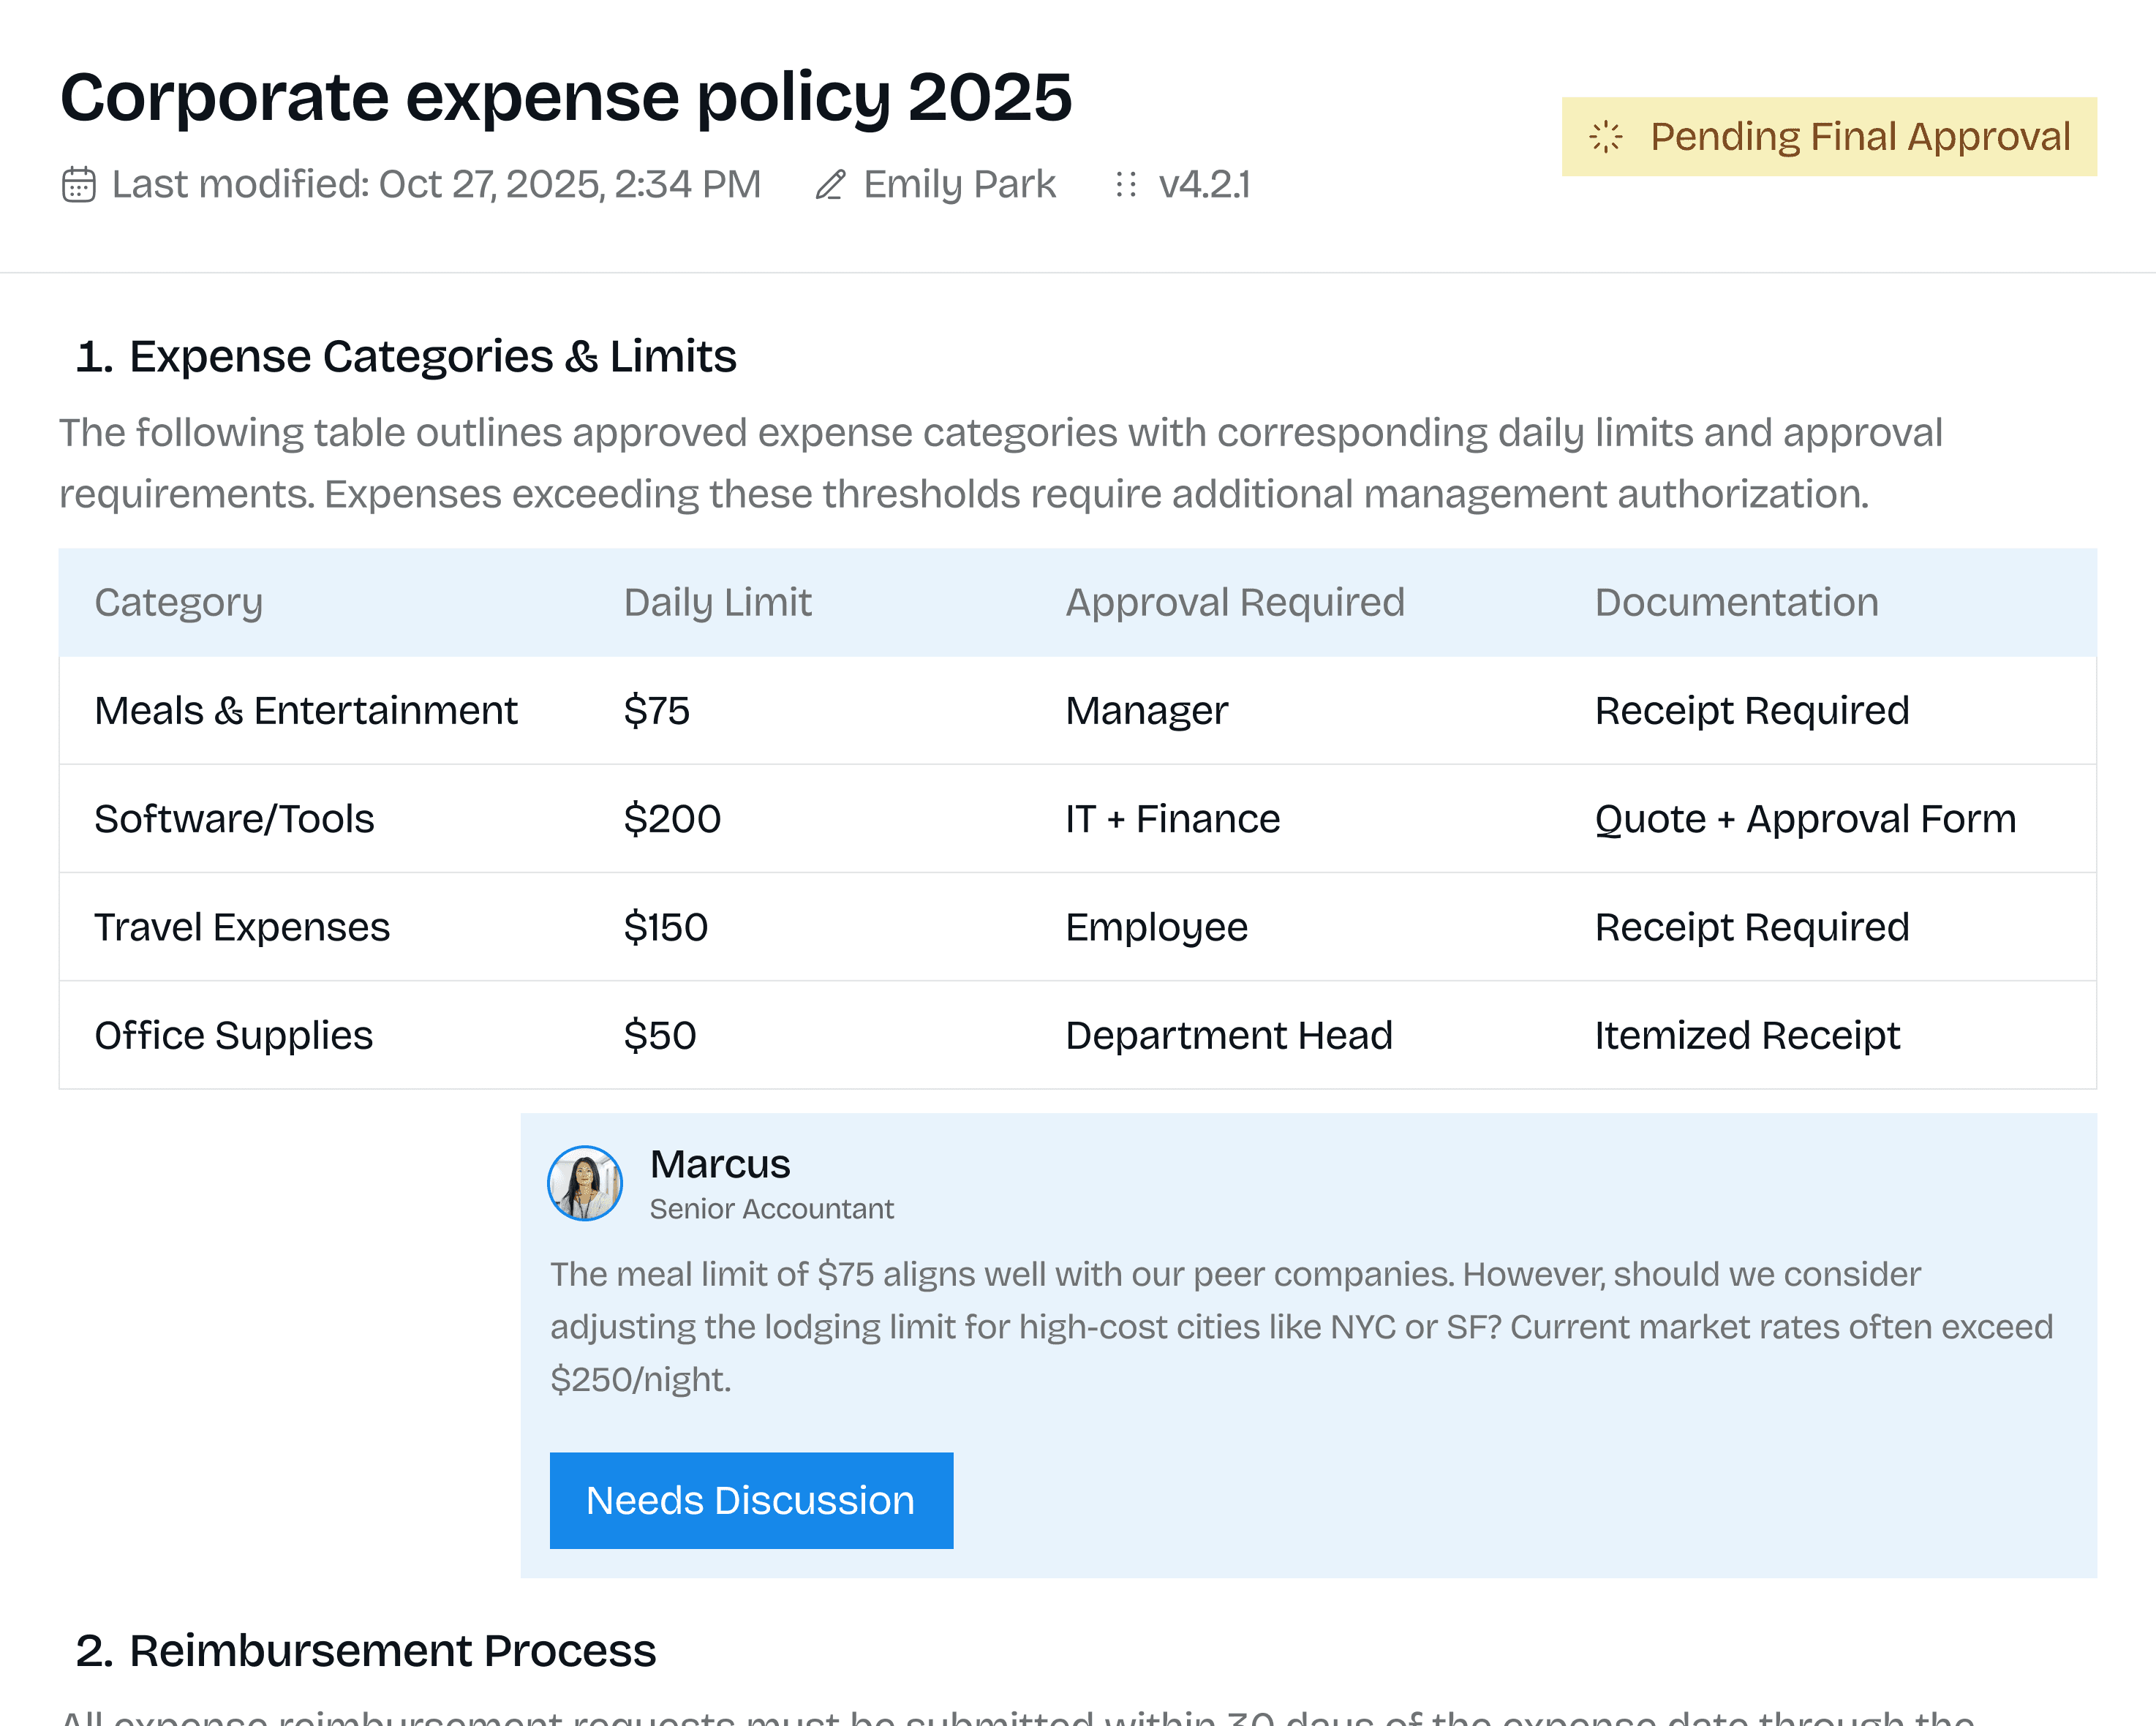2156x1726 pixels.
Task: Click the calendar icon beside Last modified
Action: [78, 185]
